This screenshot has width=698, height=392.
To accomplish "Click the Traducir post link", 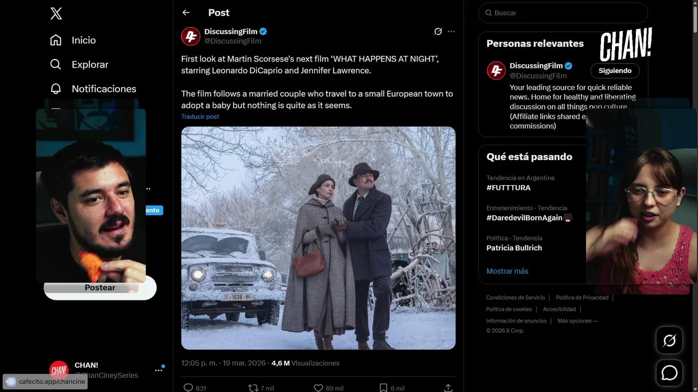I will point(200,117).
